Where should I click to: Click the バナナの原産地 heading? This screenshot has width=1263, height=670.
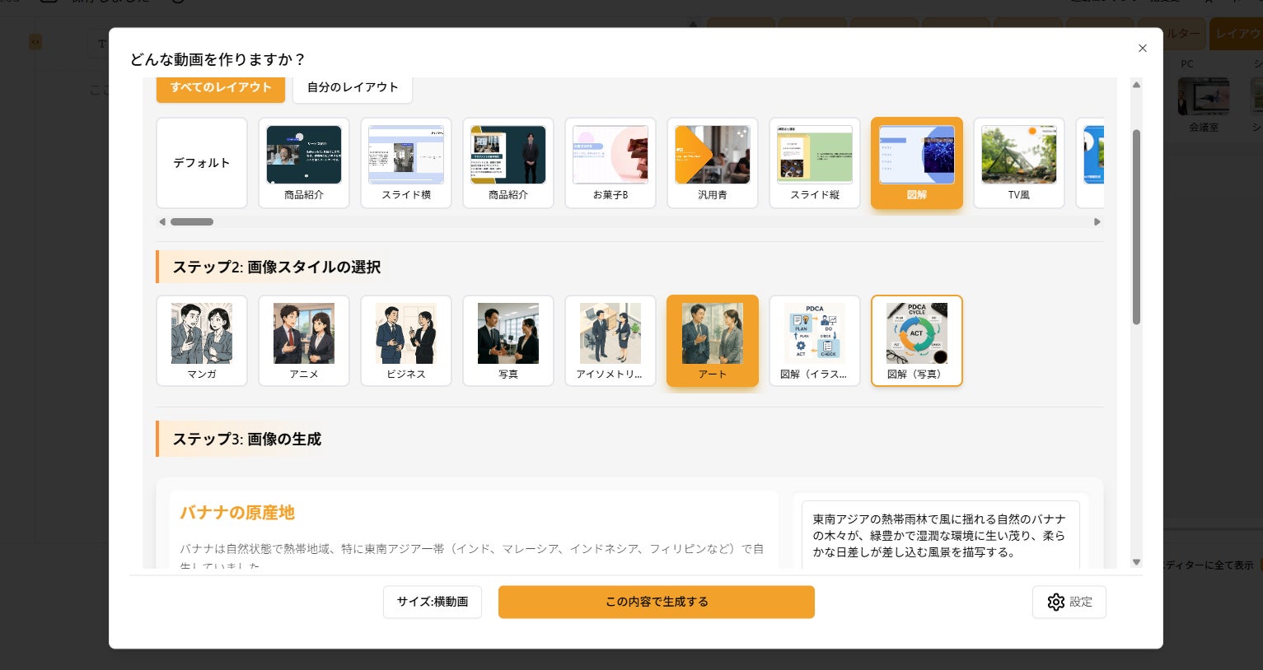(x=237, y=513)
